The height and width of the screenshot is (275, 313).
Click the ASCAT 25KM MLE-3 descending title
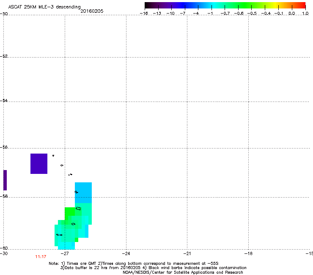coord(44,7)
